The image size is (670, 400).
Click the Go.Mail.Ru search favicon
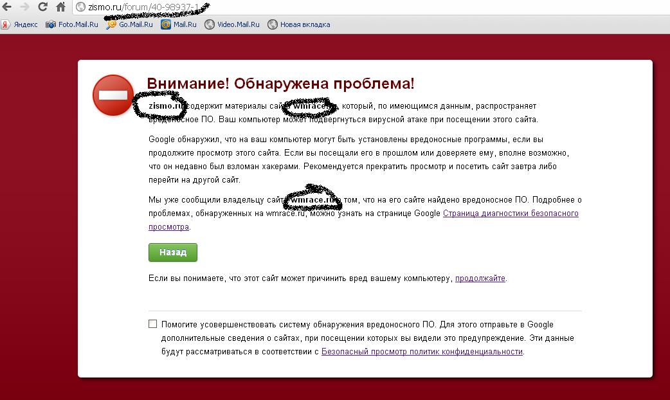[x=111, y=24]
